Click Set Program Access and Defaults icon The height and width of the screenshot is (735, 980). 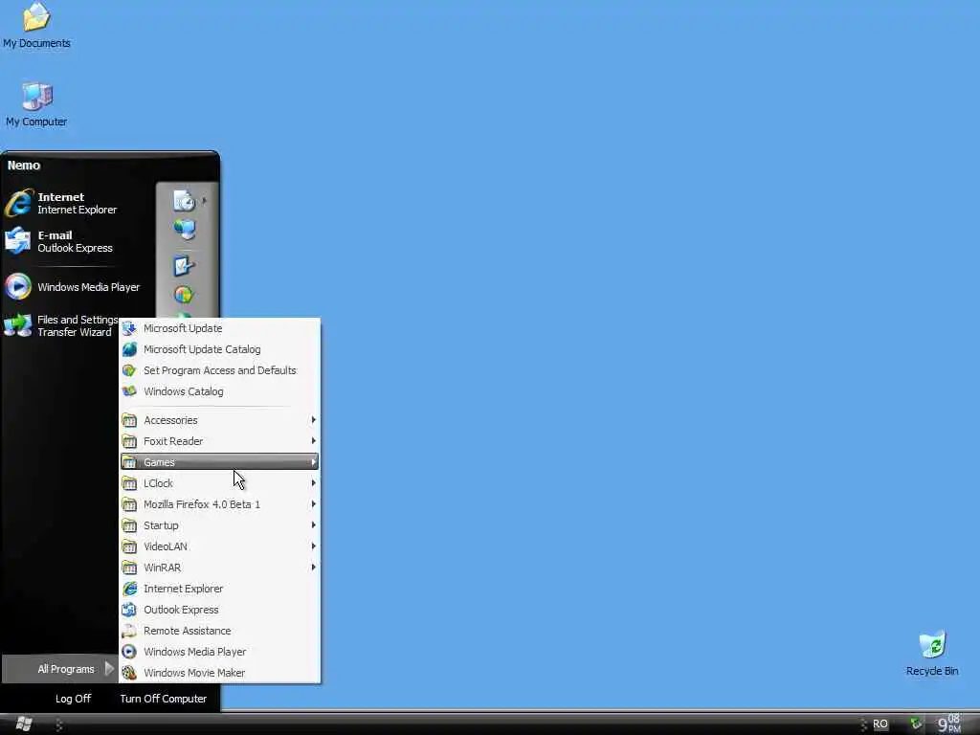pyautogui.click(x=129, y=370)
